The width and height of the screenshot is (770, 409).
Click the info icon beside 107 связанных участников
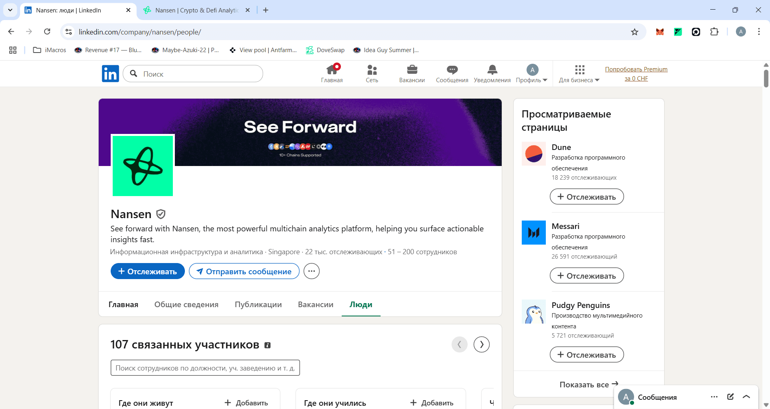coord(267,345)
